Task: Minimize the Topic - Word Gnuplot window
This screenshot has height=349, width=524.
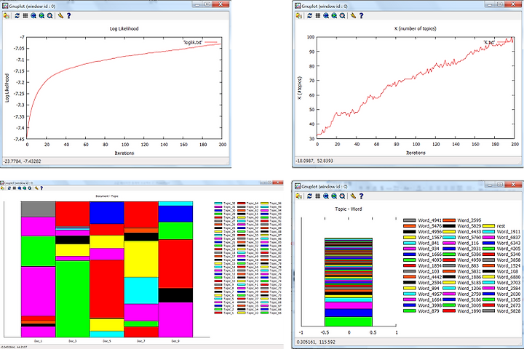Action: (x=490, y=185)
